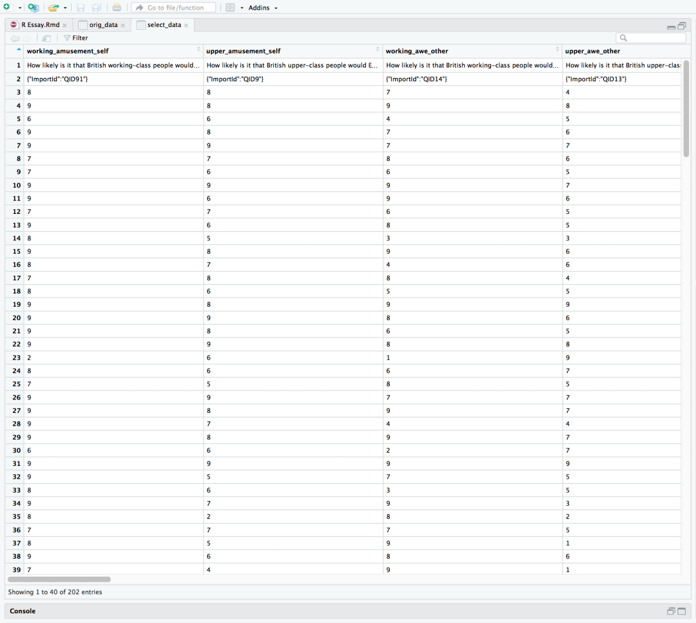Click the Filter button

pos(76,38)
